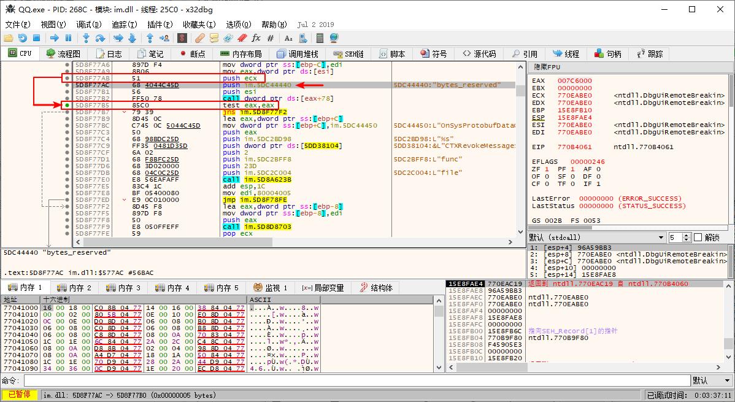The width and height of the screenshot is (735, 402).
Task: Click the patches band-aid toolbar icon
Action: pos(200,38)
